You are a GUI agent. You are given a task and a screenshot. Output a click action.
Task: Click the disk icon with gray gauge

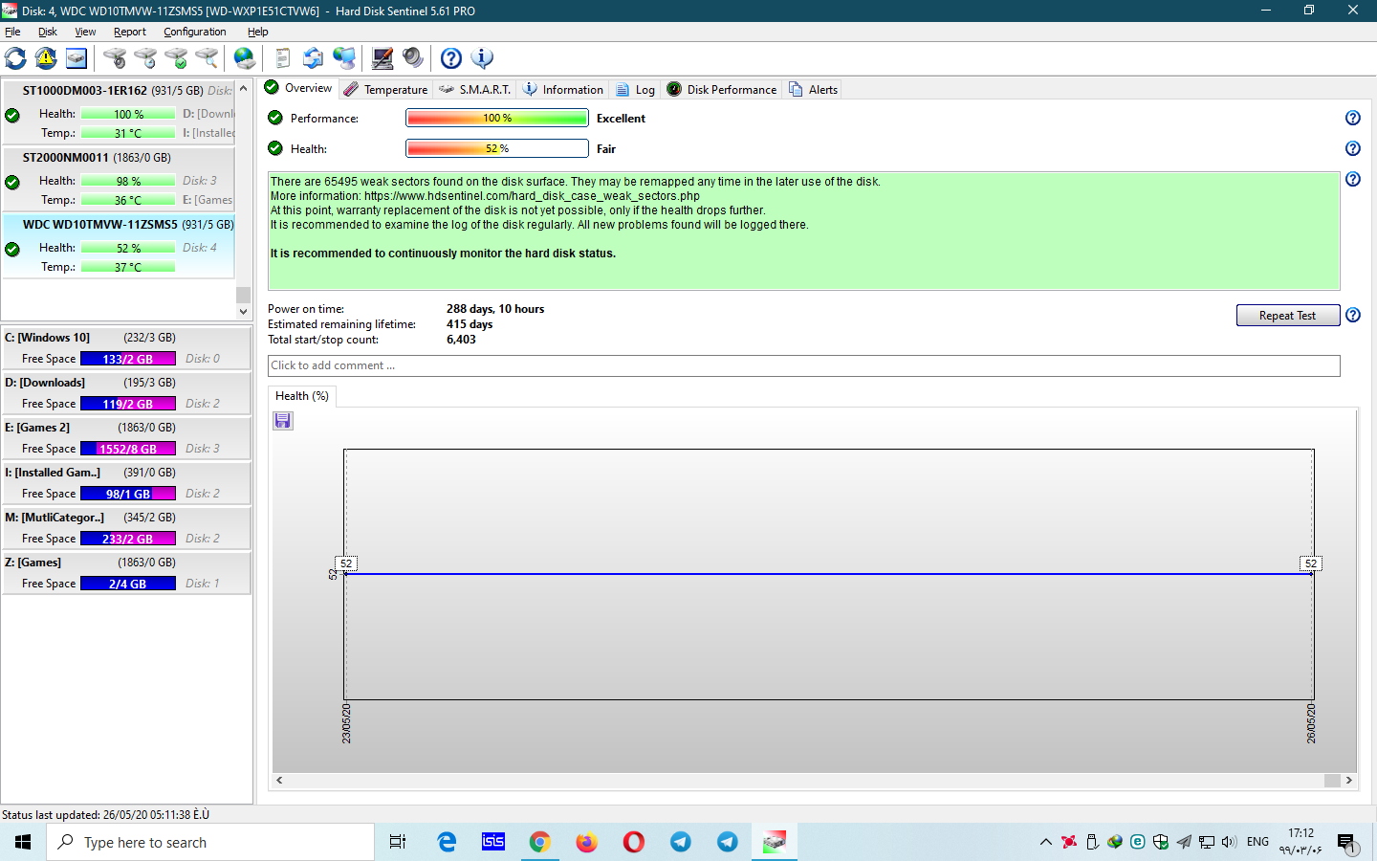tap(115, 58)
